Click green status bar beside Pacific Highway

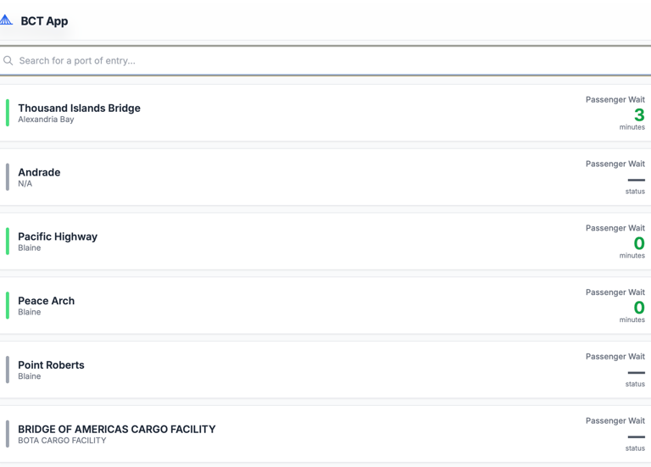(8, 242)
